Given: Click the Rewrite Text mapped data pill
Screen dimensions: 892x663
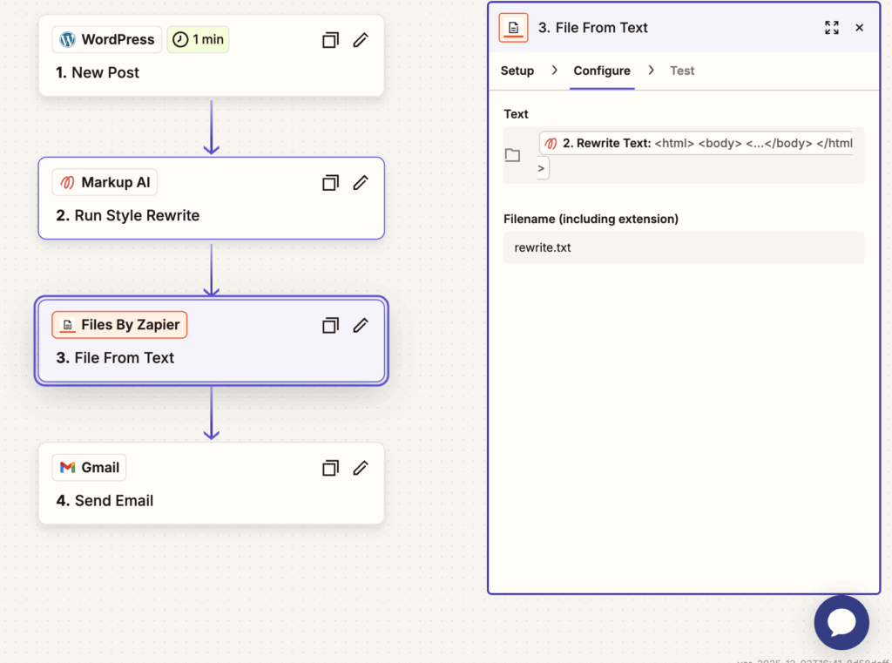Looking at the screenshot, I should (695, 143).
